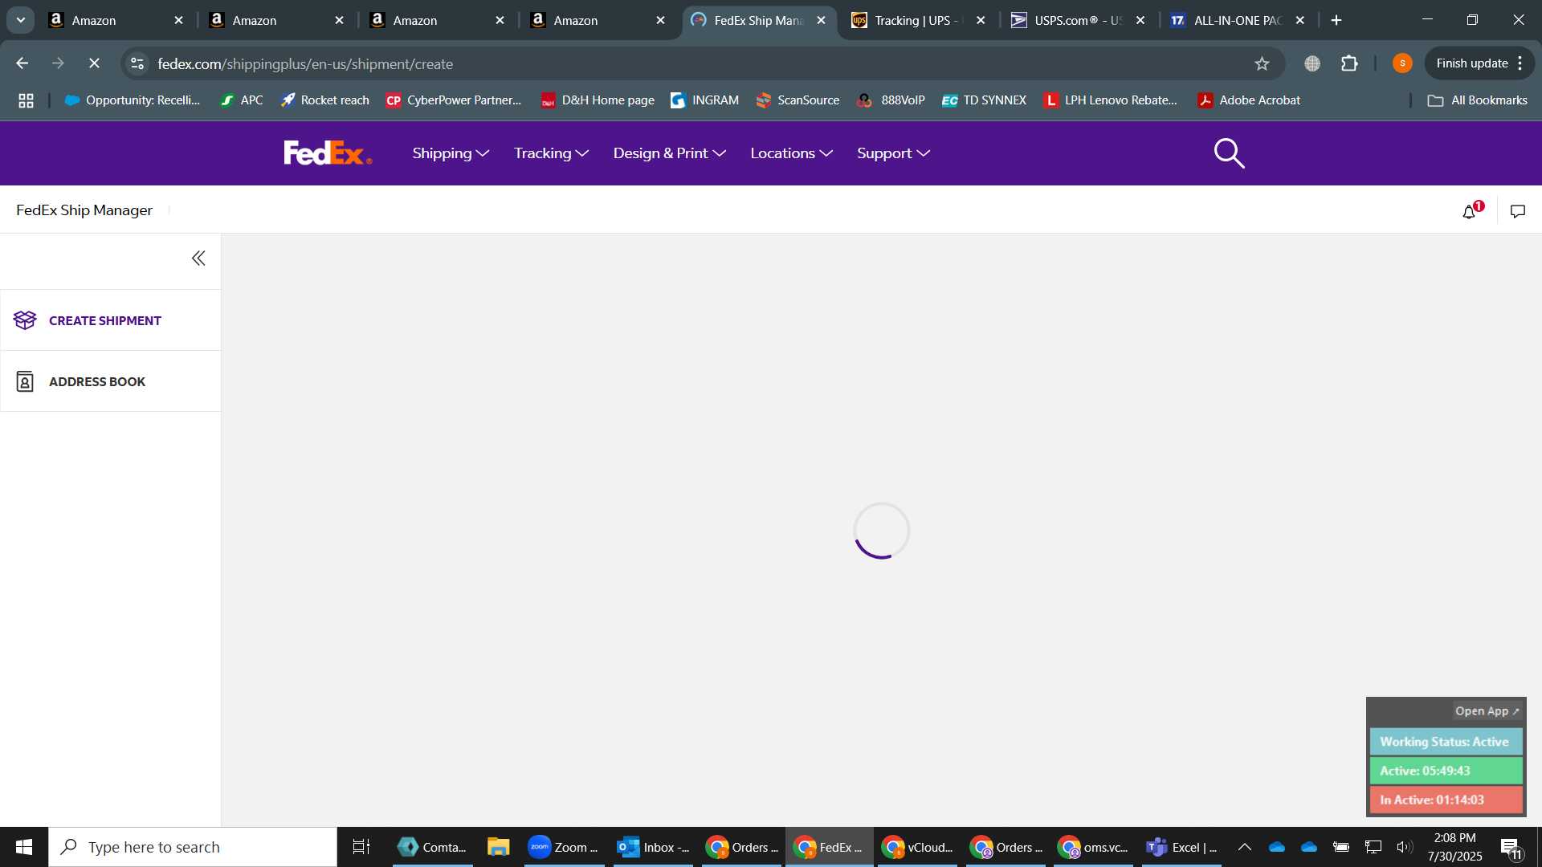Image resolution: width=1542 pixels, height=867 pixels.
Task: Open the Windows Start menu
Action: tap(24, 847)
